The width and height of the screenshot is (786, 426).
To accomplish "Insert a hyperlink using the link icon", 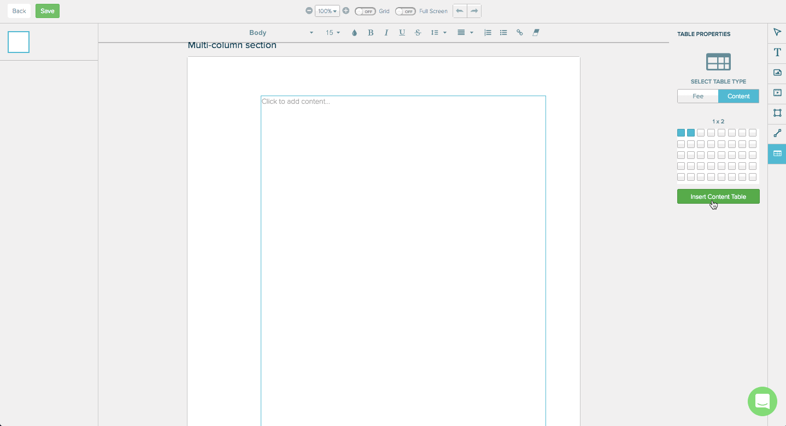I will tap(519, 32).
